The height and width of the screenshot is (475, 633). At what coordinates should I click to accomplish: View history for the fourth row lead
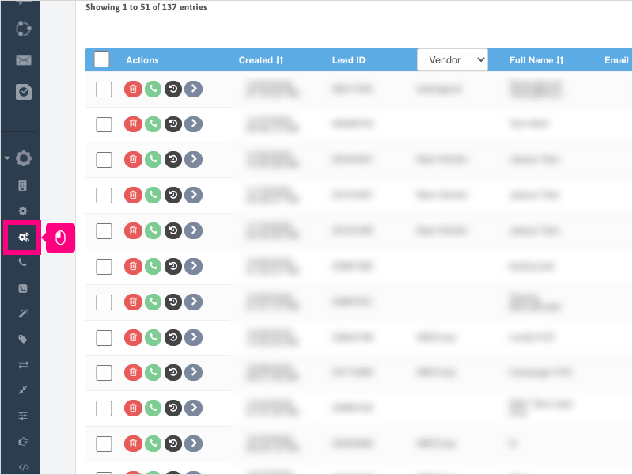click(x=173, y=195)
